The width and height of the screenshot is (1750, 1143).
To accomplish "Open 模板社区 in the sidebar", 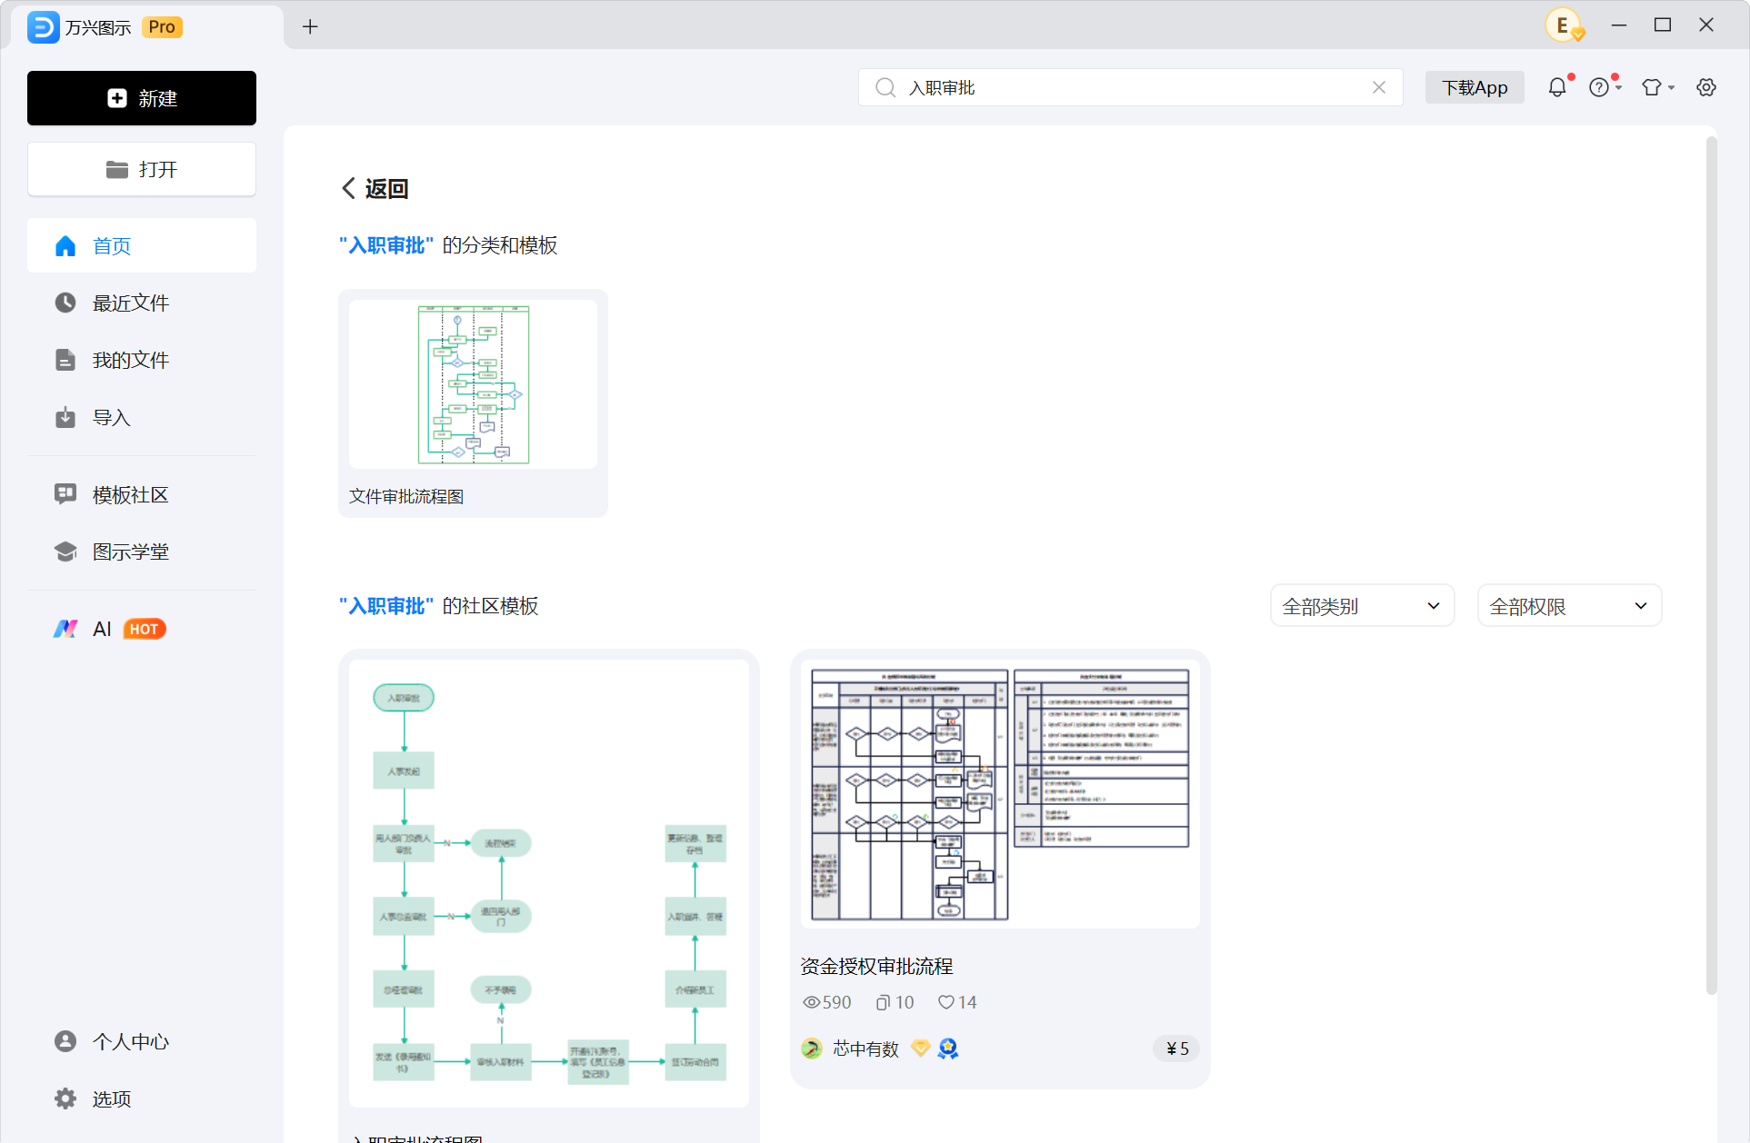I will click(142, 494).
